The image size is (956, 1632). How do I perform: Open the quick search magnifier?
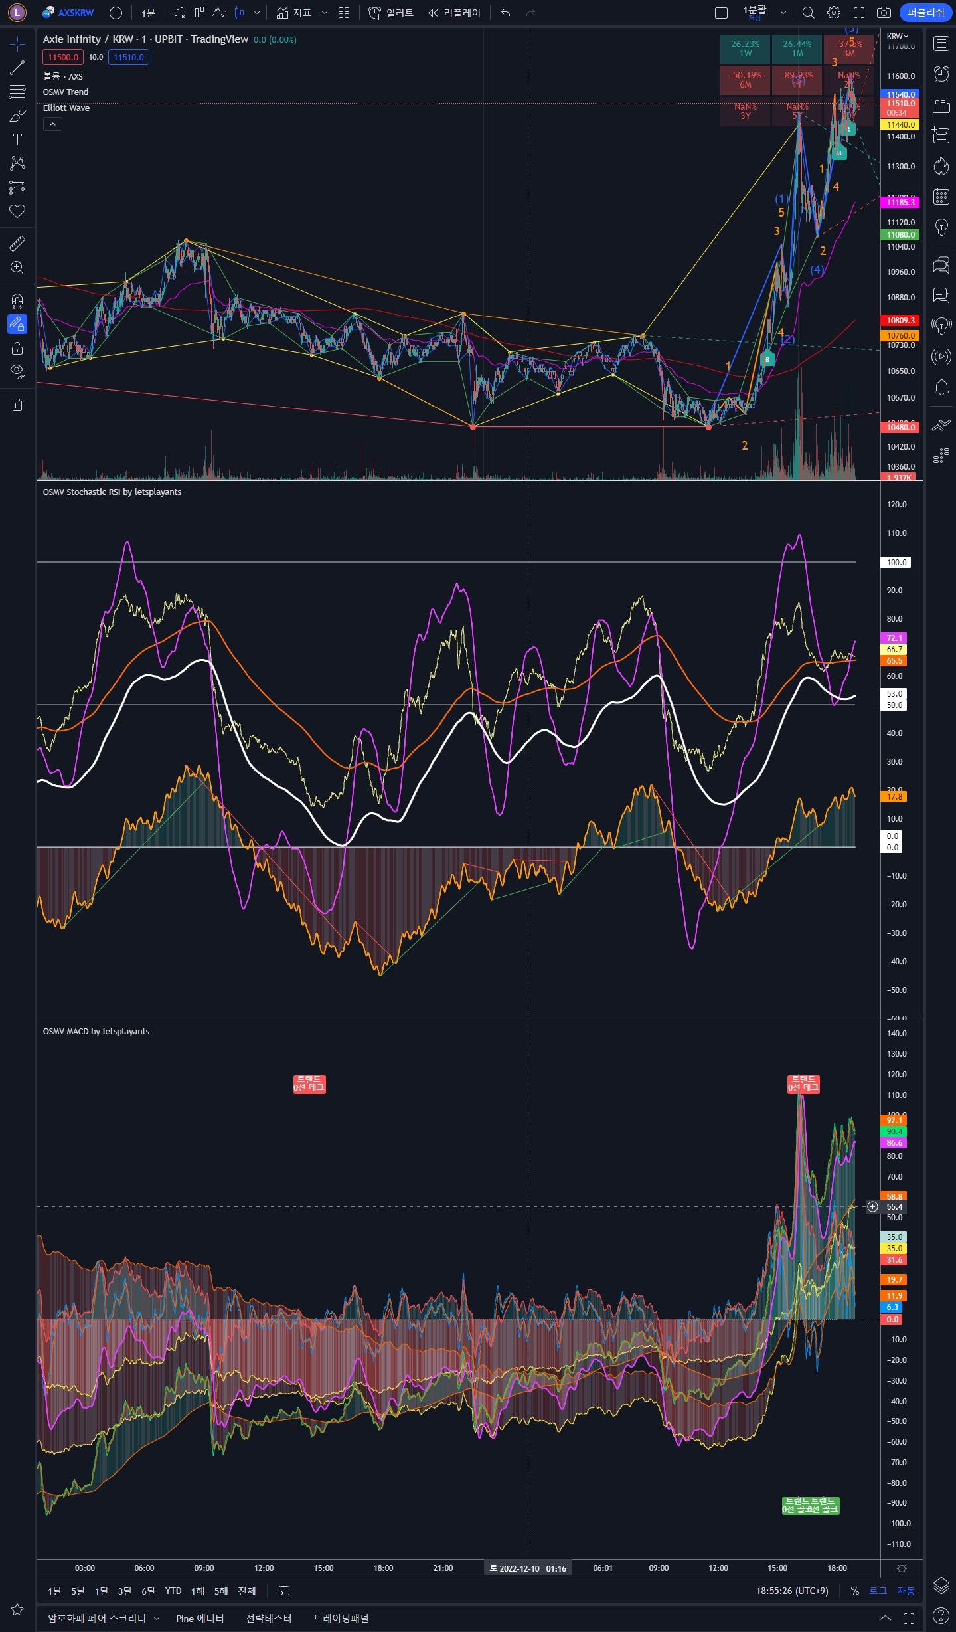[x=808, y=13]
